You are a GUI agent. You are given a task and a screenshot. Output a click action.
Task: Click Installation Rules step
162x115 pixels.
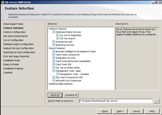tap(12, 60)
